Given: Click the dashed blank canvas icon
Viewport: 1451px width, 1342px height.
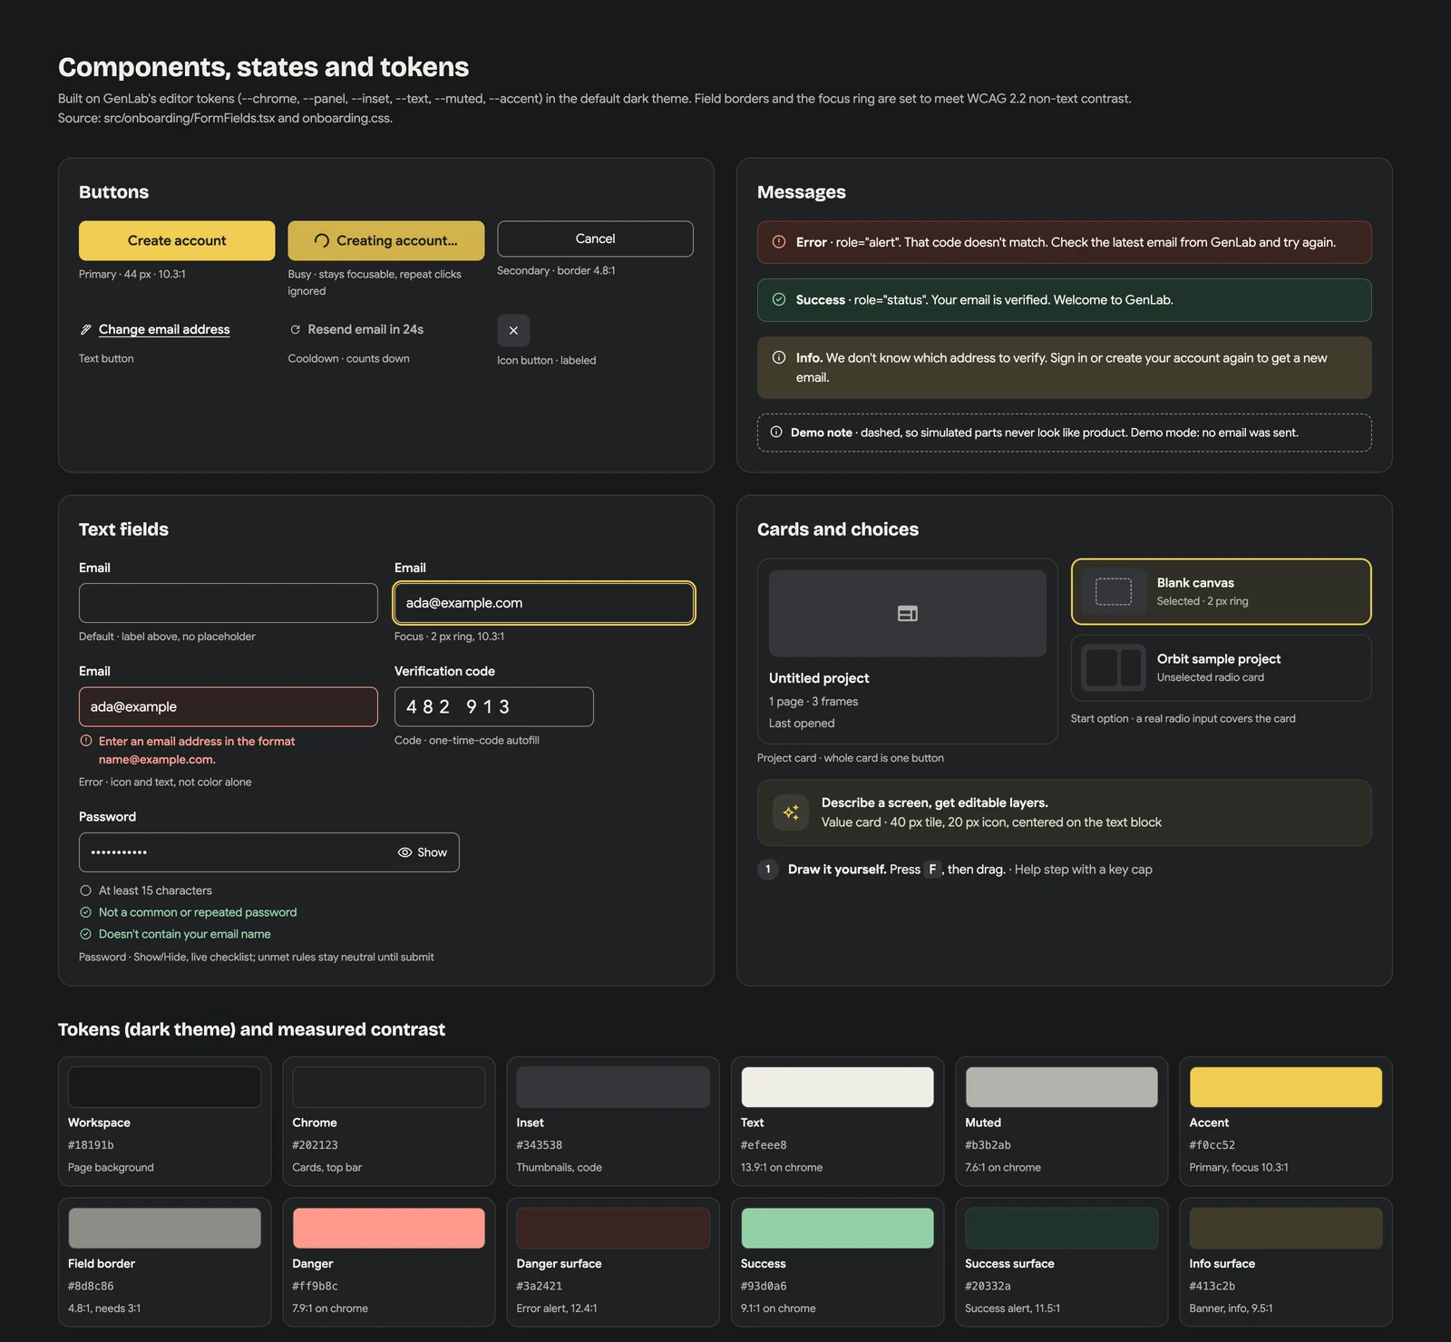Looking at the screenshot, I should (1114, 591).
